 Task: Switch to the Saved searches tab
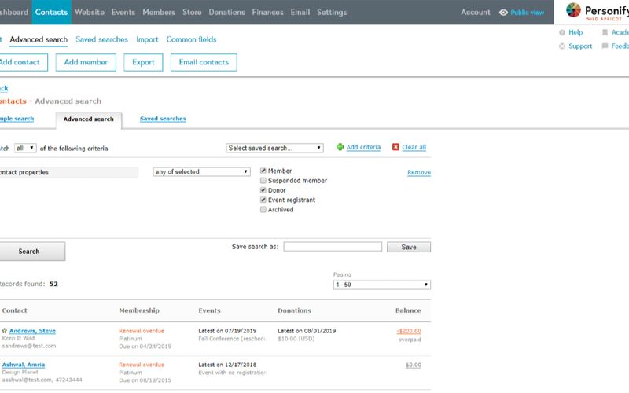pyautogui.click(x=163, y=119)
